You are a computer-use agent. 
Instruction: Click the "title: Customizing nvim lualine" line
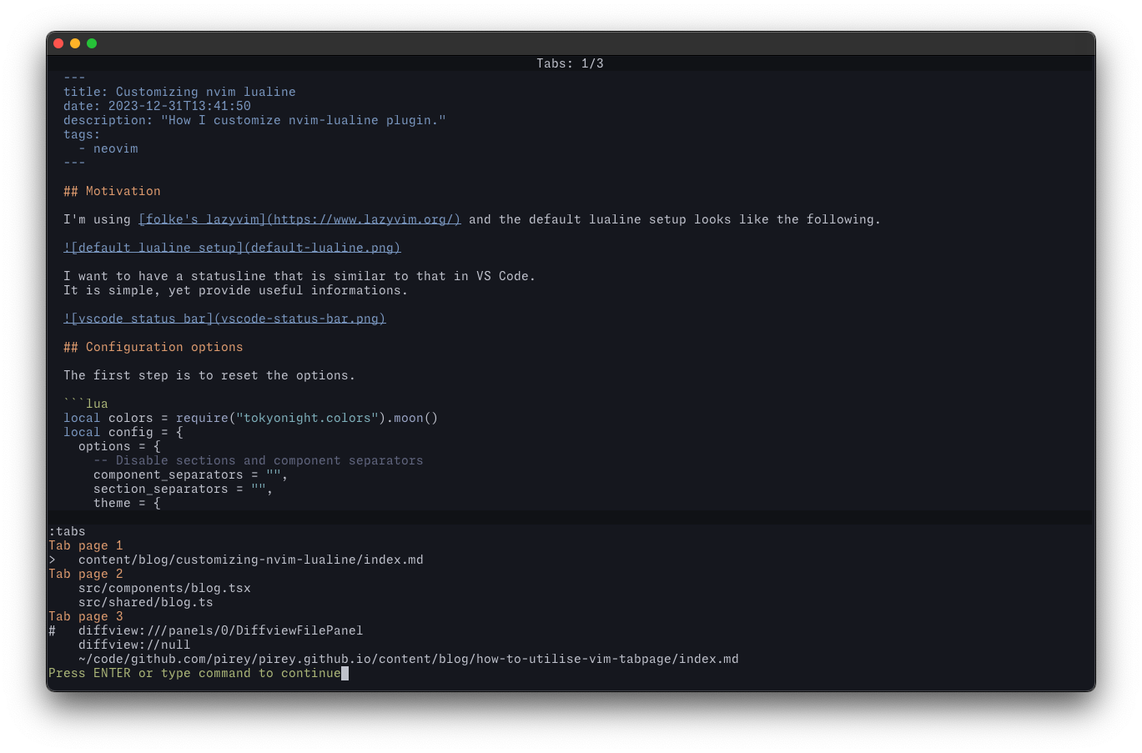(179, 92)
